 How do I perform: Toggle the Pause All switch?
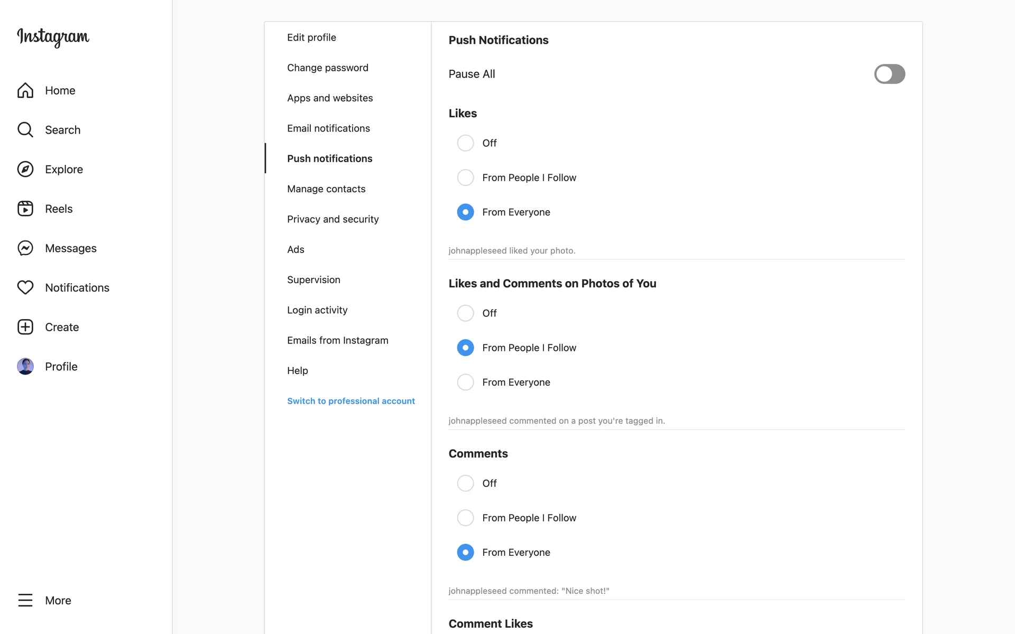889,74
